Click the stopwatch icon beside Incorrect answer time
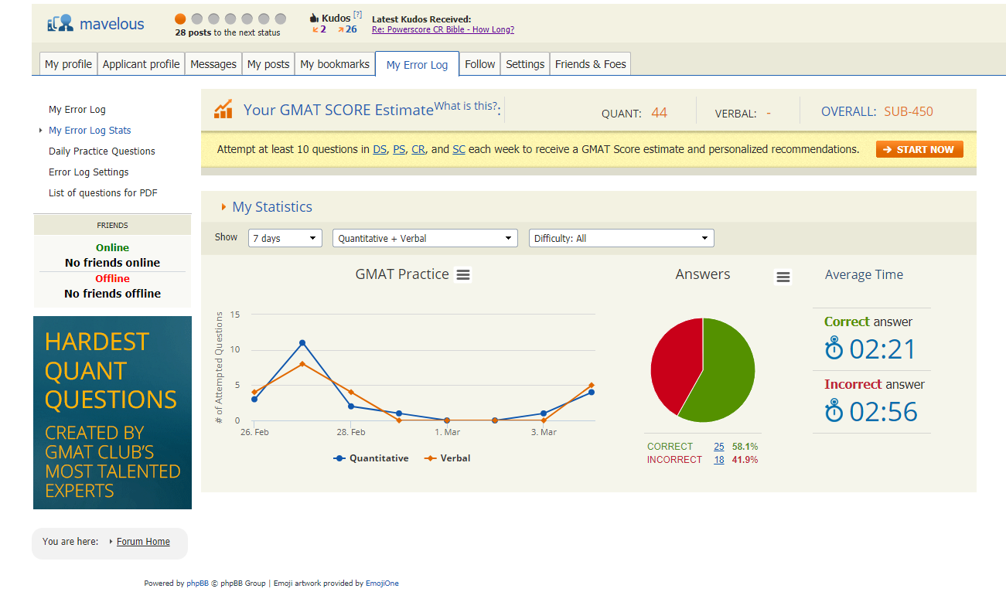1006x609 pixels. [834, 411]
